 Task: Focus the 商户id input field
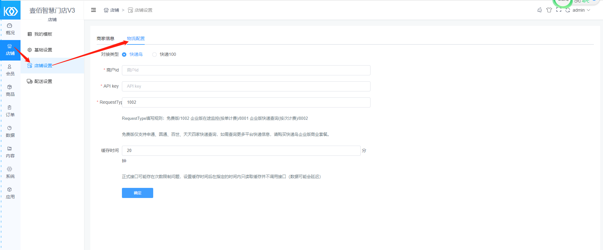pyautogui.click(x=246, y=70)
